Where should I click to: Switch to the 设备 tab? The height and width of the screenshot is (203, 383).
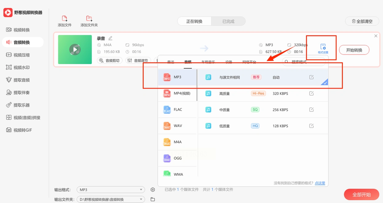pos(229,62)
